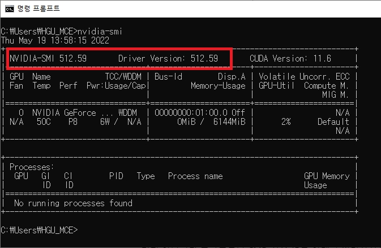Click the 2% GPU utilization value
The height and width of the screenshot is (248, 381).
point(286,121)
